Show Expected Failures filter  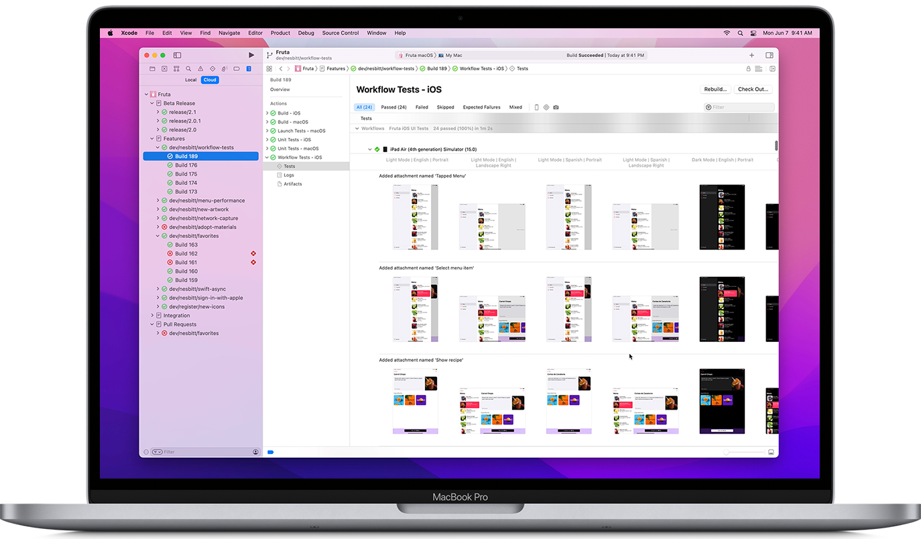[x=481, y=107]
